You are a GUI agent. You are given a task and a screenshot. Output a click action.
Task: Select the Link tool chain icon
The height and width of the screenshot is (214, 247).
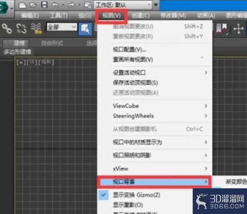point(7,29)
